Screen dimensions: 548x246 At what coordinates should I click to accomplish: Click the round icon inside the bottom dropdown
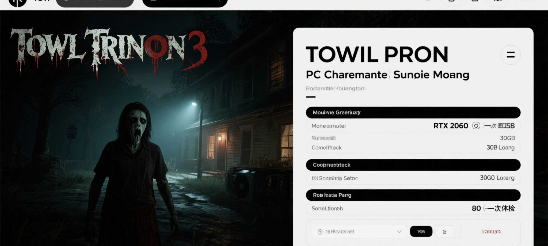click(x=320, y=232)
